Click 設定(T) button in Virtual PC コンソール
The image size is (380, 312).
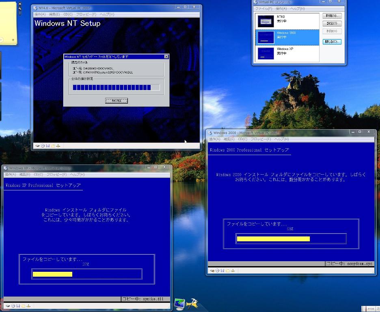click(x=332, y=24)
